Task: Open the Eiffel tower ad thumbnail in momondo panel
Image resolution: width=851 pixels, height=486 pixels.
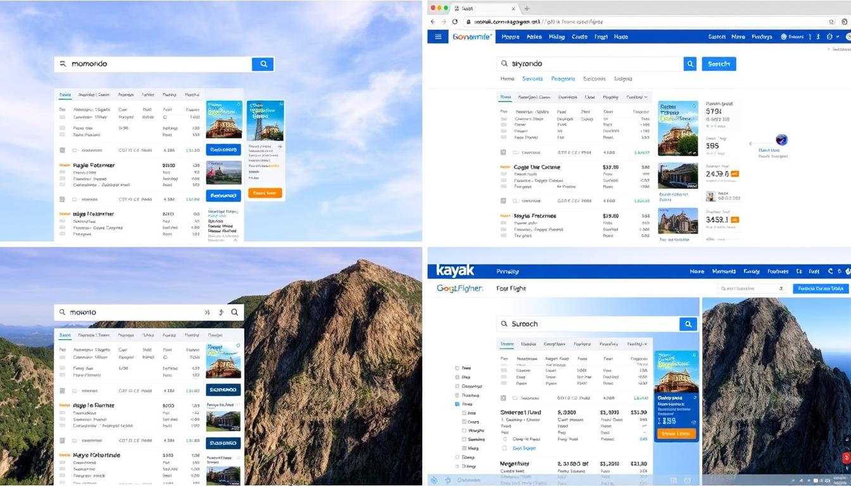Action: pos(265,120)
